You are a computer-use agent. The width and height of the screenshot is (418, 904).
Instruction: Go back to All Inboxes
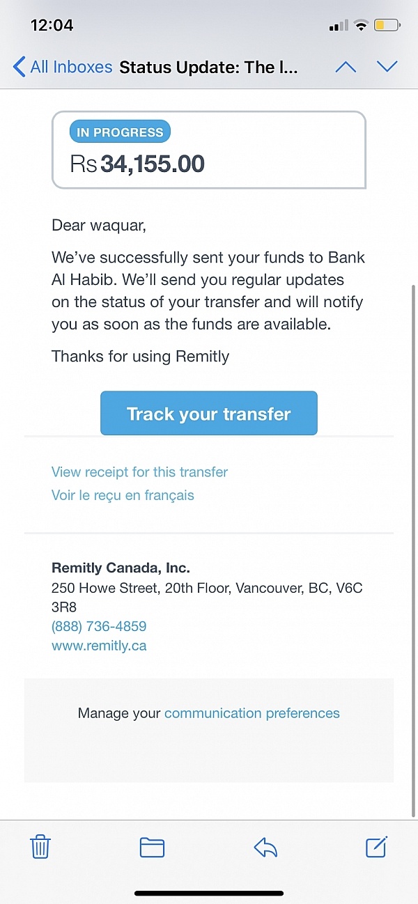point(63,67)
